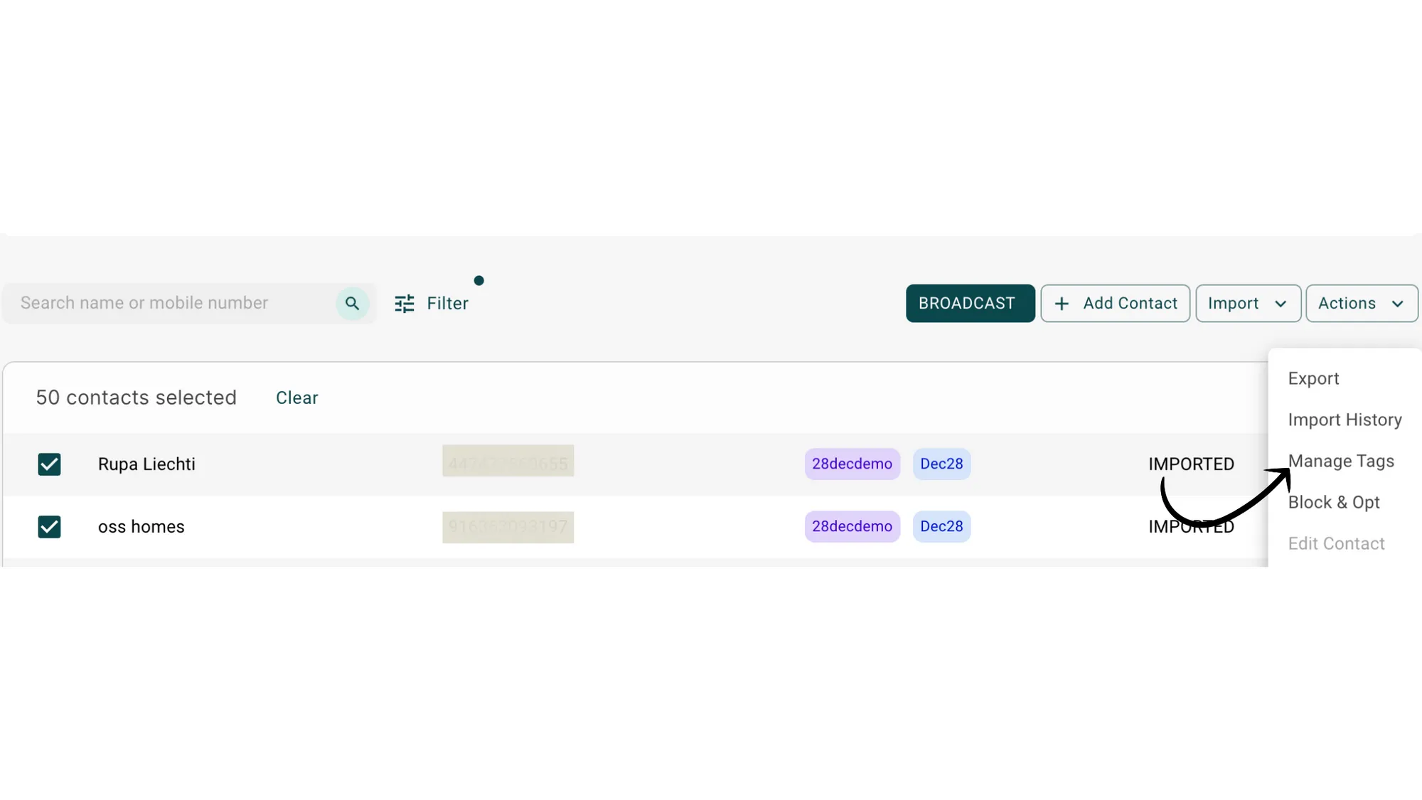Click the 28decdemo tag on oss homes
Image resolution: width=1422 pixels, height=800 pixels.
[x=852, y=526]
